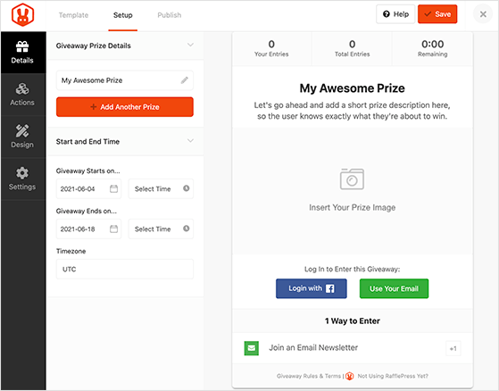499x391 pixels.
Task: Open the Timezone UTC dropdown
Action: (x=125, y=270)
